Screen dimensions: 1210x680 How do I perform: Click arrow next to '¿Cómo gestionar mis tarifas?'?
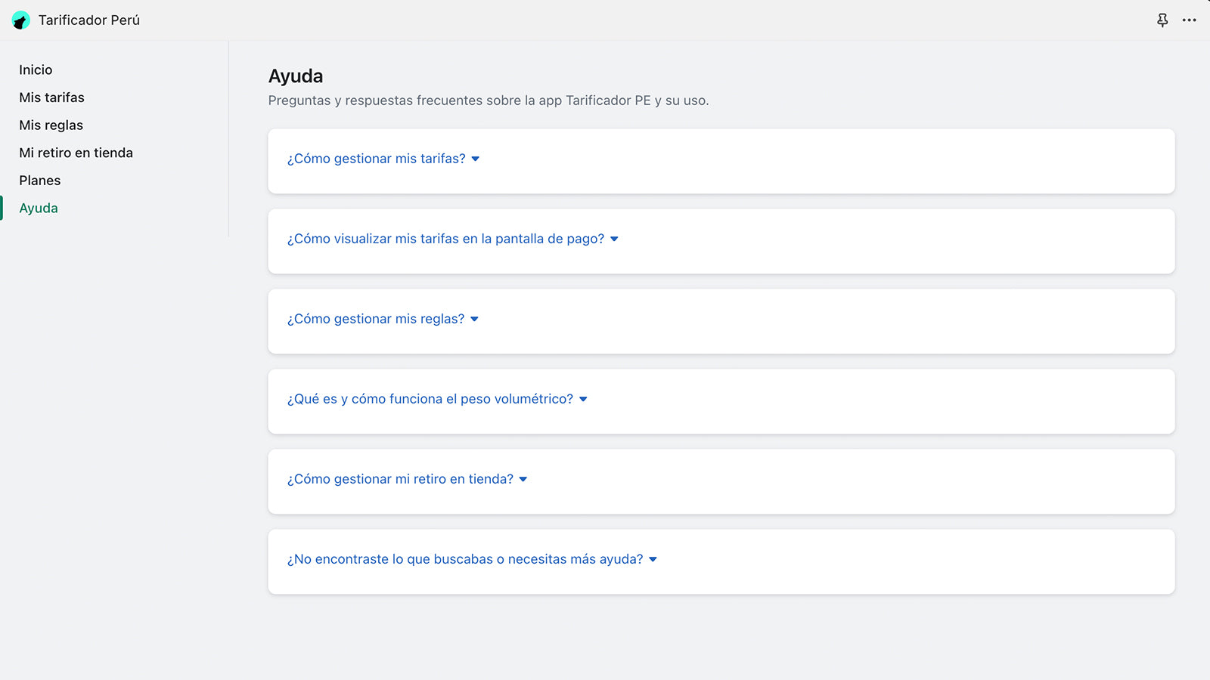[x=476, y=159]
